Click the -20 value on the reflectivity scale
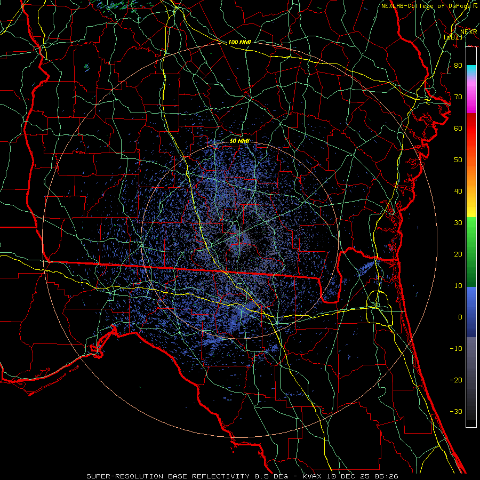480x480 pixels. pyautogui.click(x=456, y=380)
